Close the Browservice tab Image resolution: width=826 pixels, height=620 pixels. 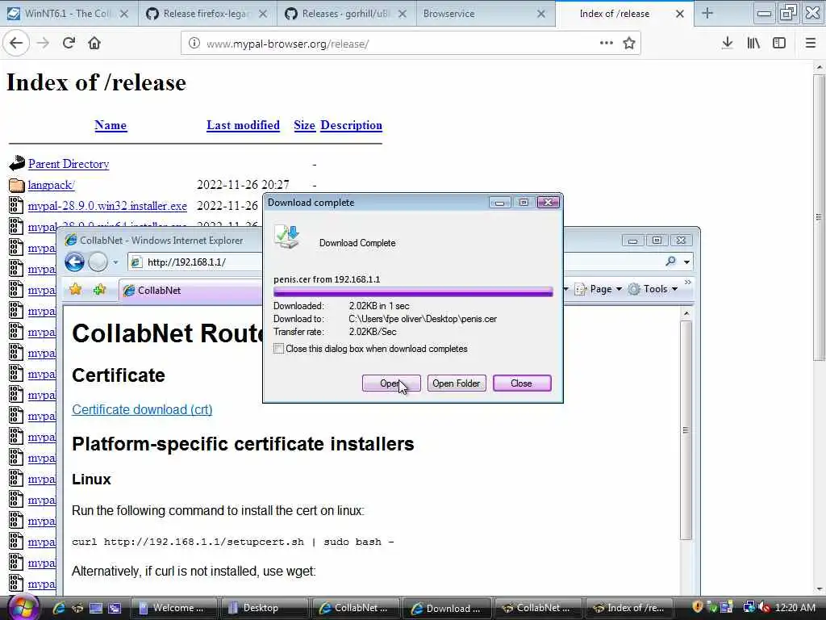pos(541,14)
